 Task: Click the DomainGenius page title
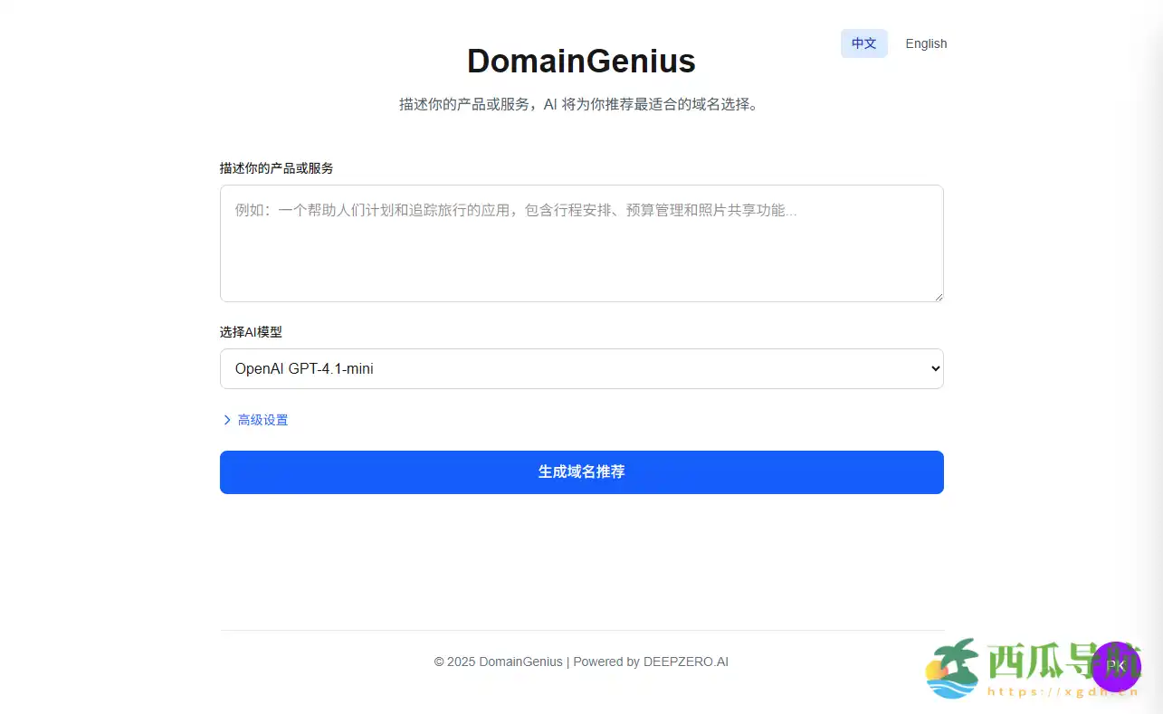pos(580,61)
